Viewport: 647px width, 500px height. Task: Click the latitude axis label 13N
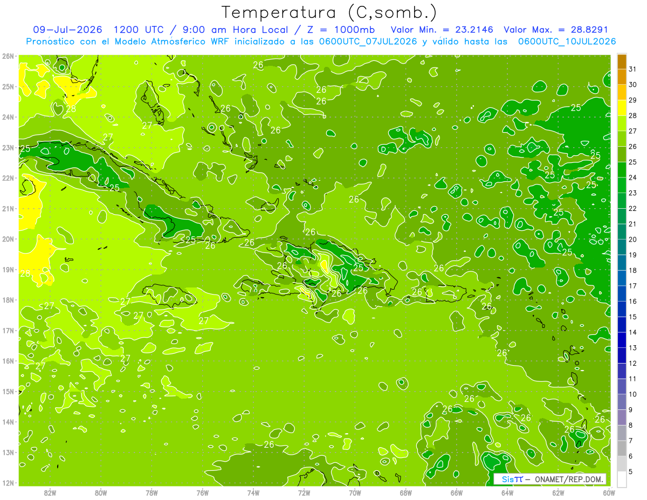(x=8, y=452)
